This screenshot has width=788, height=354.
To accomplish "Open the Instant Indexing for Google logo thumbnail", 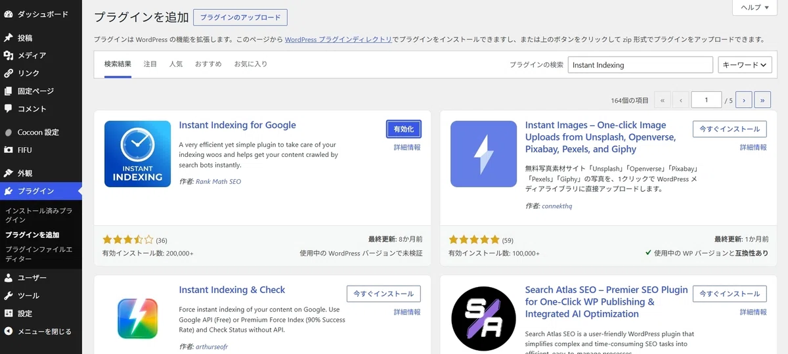I will tap(137, 154).
